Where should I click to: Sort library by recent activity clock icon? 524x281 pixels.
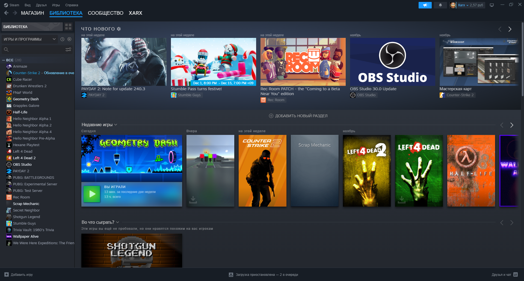pos(62,39)
